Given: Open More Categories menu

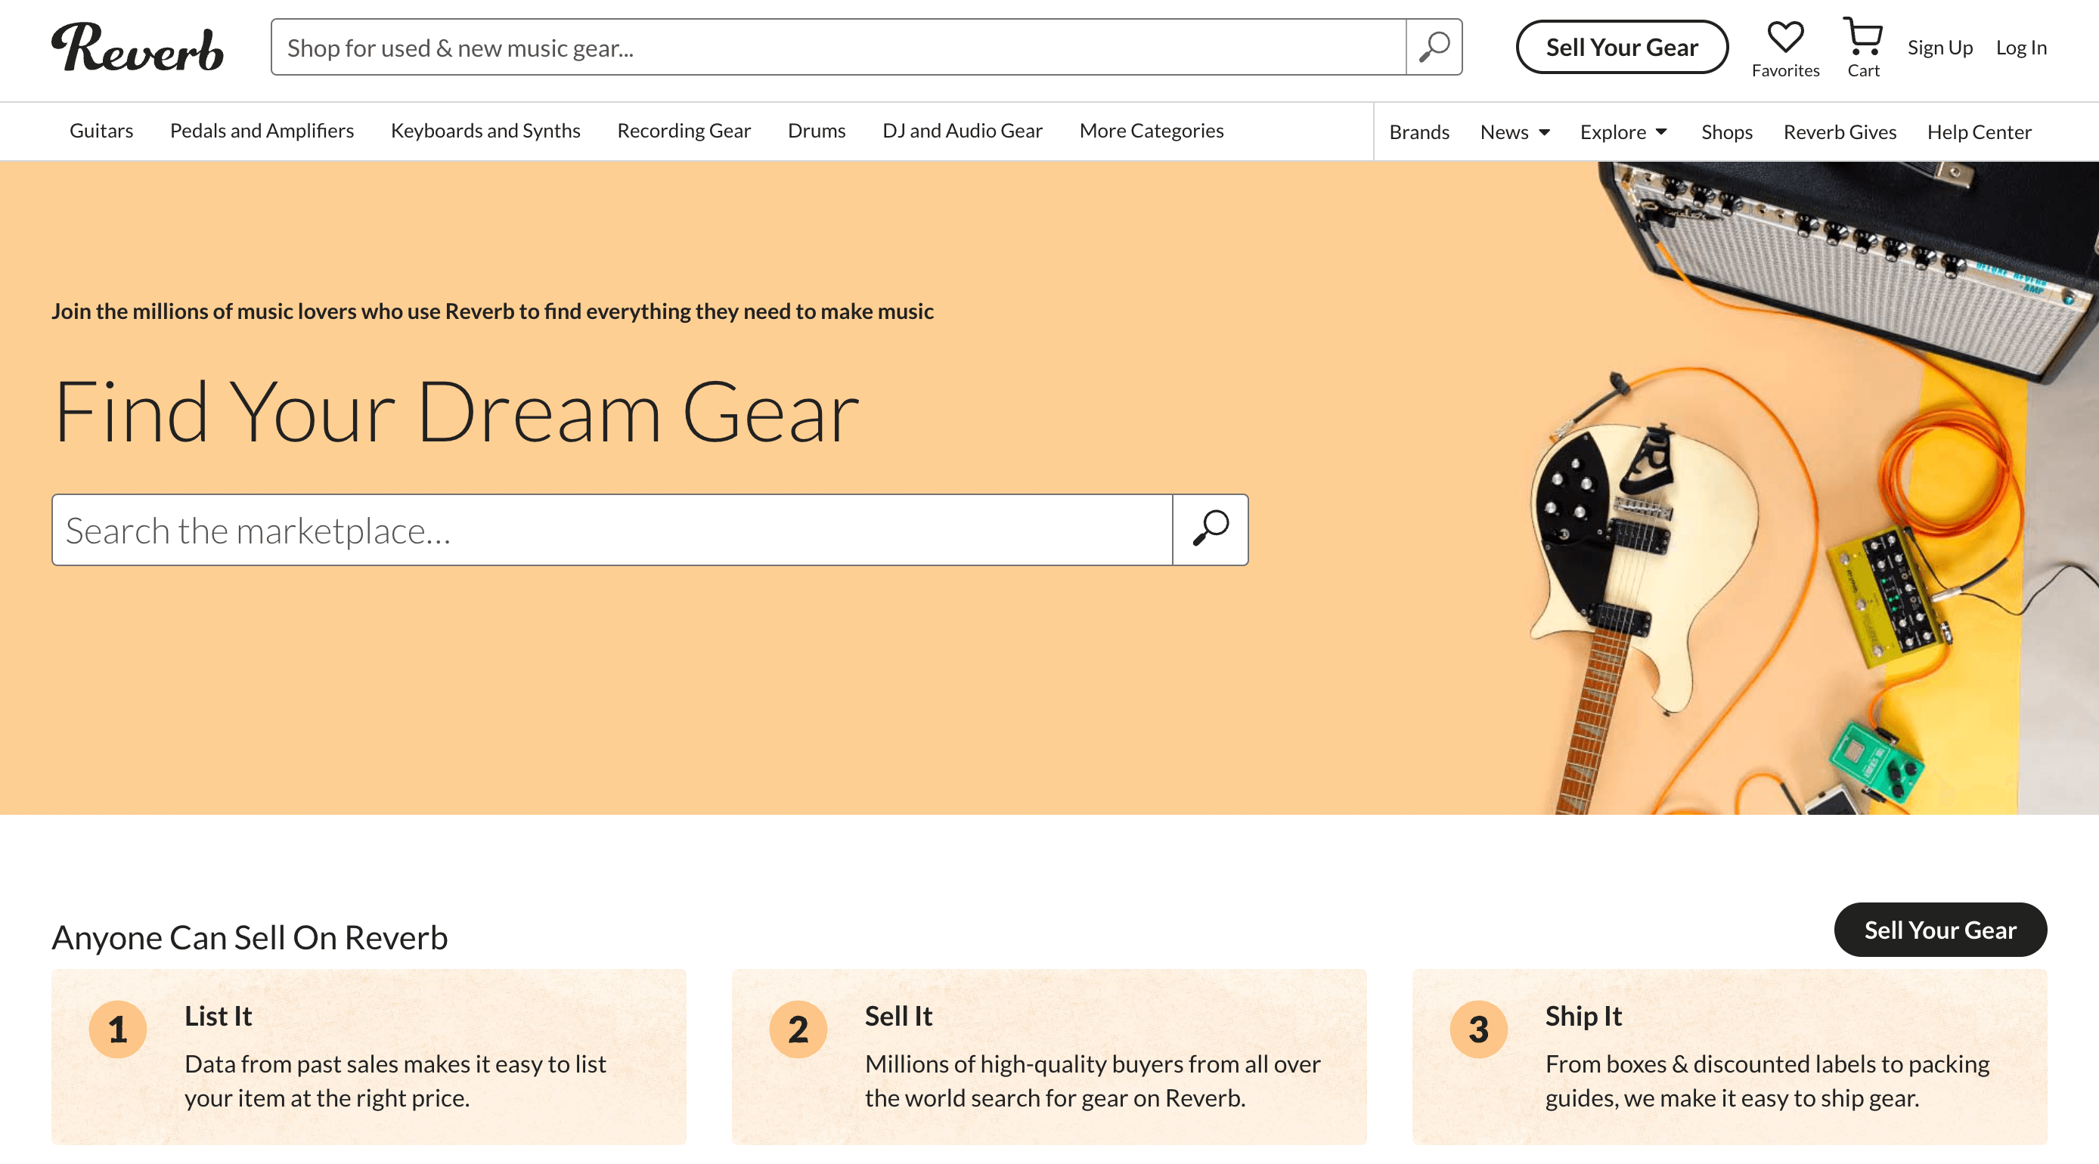Looking at the screenshot, I should pos(1152,130).
